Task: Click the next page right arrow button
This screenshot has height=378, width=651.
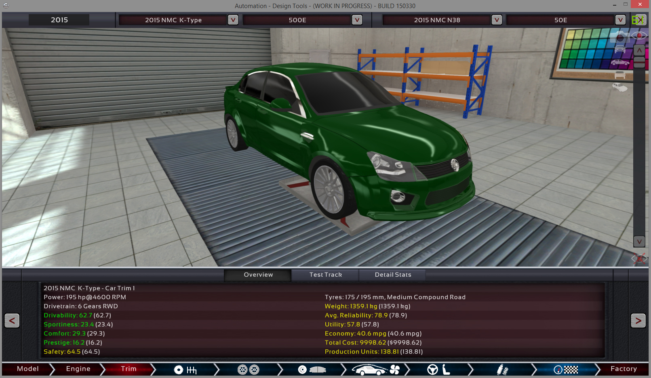Action: coord(638,321)
